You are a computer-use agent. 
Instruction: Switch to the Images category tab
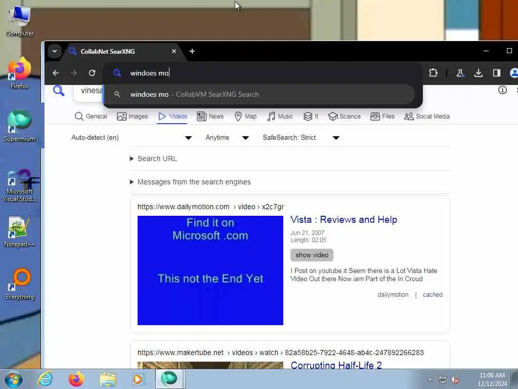click(133, 116)
